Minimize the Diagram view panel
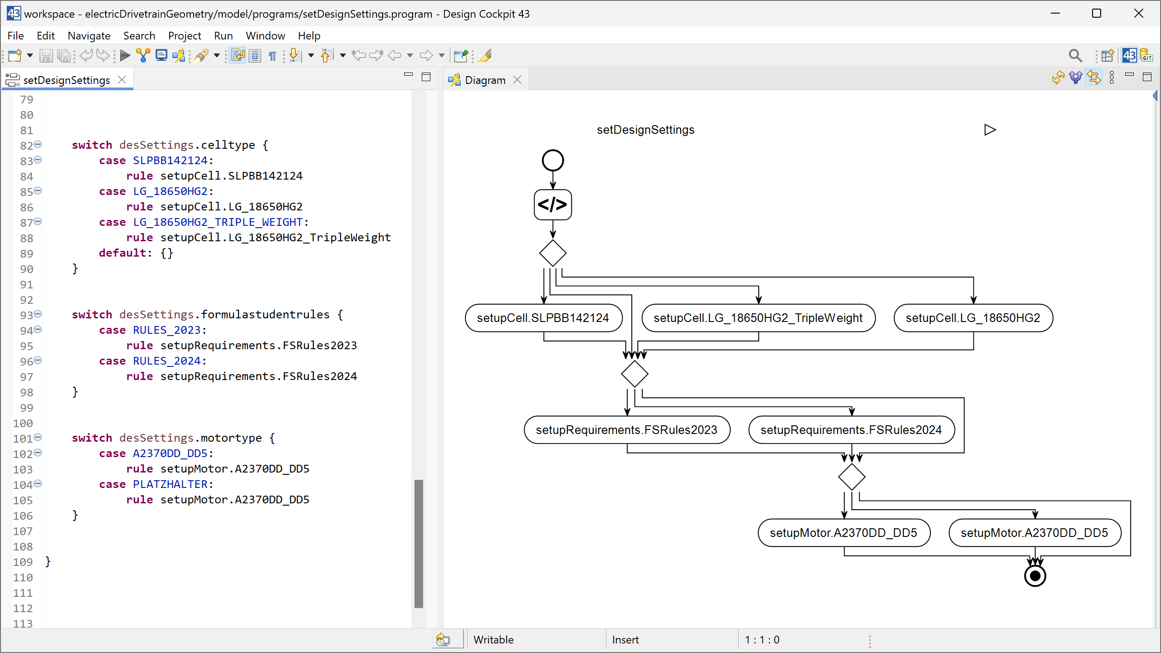 (x=1129, y=74)
